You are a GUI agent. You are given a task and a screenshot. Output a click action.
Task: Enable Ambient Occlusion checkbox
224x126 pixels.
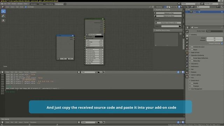click(192, 47)
